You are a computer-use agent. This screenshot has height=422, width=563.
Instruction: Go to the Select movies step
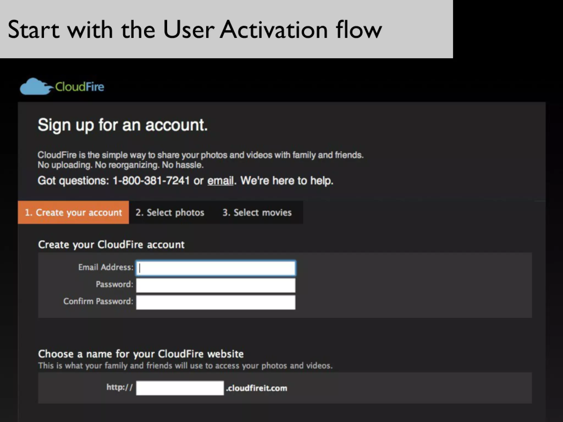click(x=257, y=212)
